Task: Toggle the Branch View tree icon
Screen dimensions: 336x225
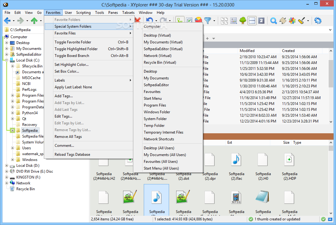Action: [x=180, y=21]
